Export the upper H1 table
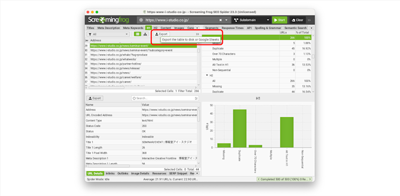This screenshot has height=196, width=400. 161,34
